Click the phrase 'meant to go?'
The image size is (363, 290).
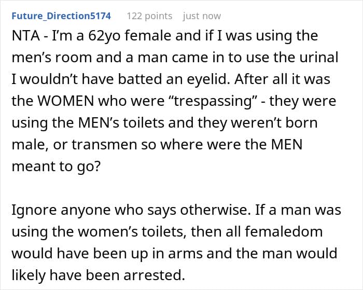pos(56,167)
